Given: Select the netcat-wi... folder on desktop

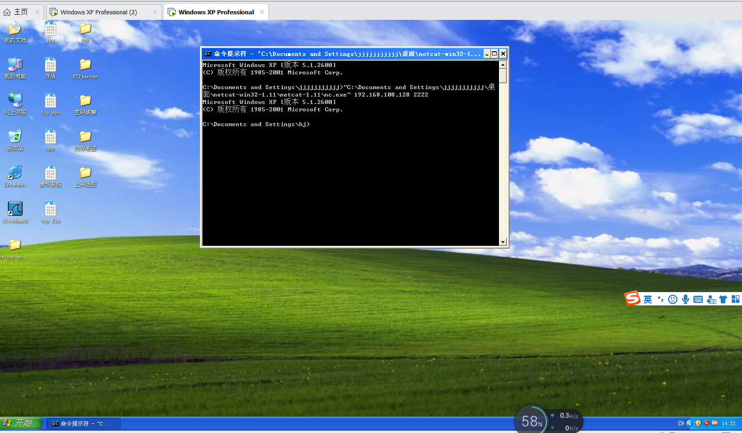Looking at the screenshot, I should coord(15,248).
